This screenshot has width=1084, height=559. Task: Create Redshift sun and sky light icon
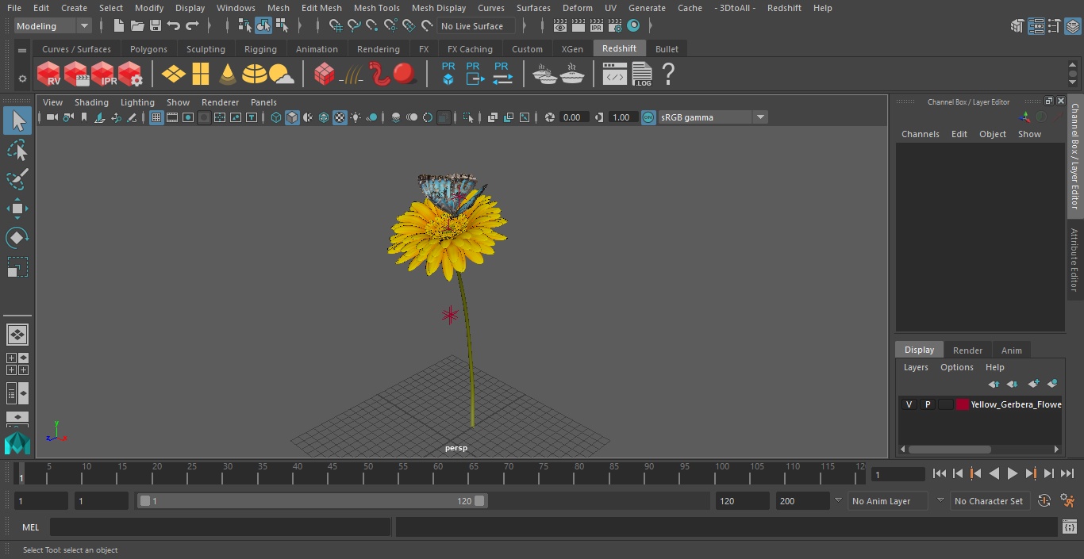coord(282,75)
